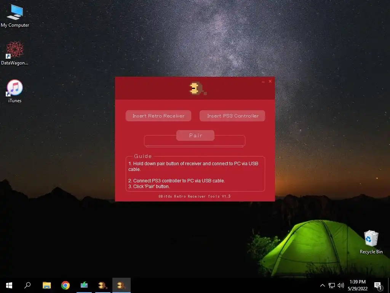Click the Guide group label
Image resolution: width=390 pixels, height=293 pixels.
pos(143,156)
